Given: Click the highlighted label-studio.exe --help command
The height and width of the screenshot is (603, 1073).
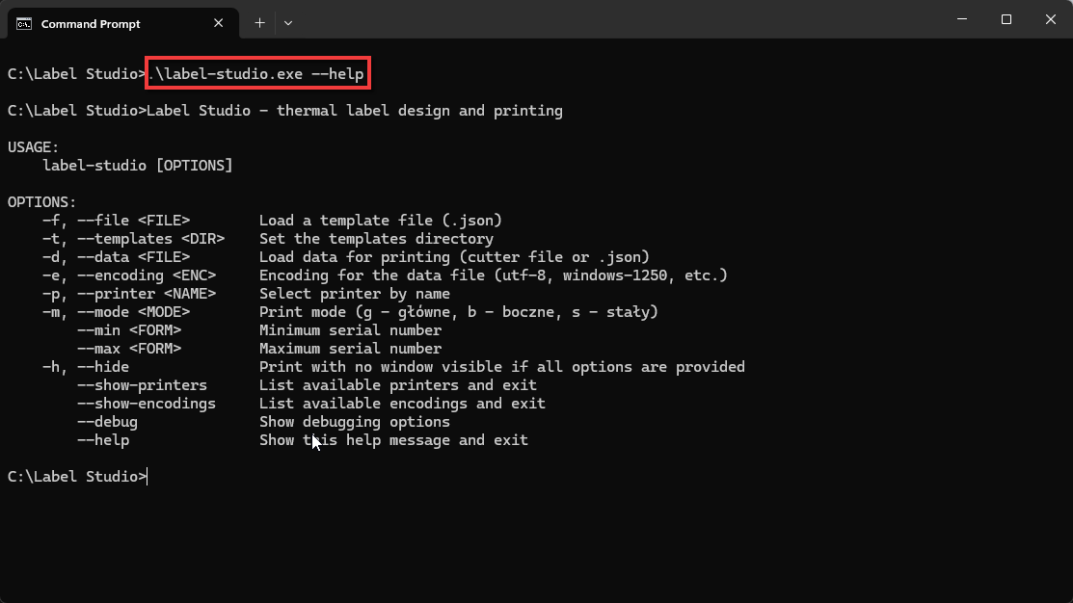Looking at the screenshot, I should point(258,73).
